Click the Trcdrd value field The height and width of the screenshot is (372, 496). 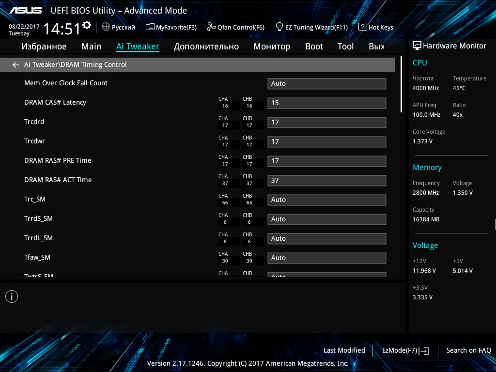click(x=327, y=123)
